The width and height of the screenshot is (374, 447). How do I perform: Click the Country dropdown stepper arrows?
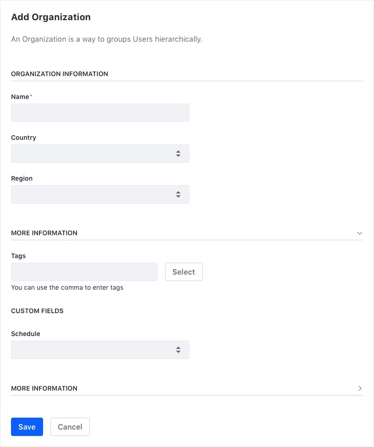tap(178, 154)
